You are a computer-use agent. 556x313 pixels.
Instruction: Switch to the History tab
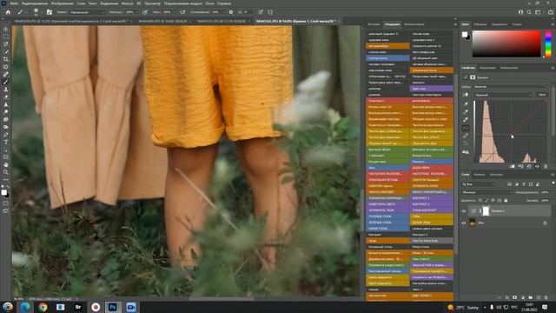point(374,24)
